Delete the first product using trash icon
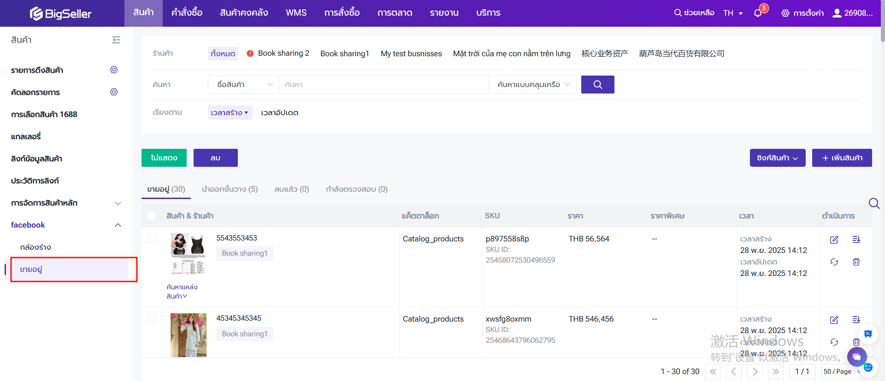885x381 pixels. coord(856,262)
